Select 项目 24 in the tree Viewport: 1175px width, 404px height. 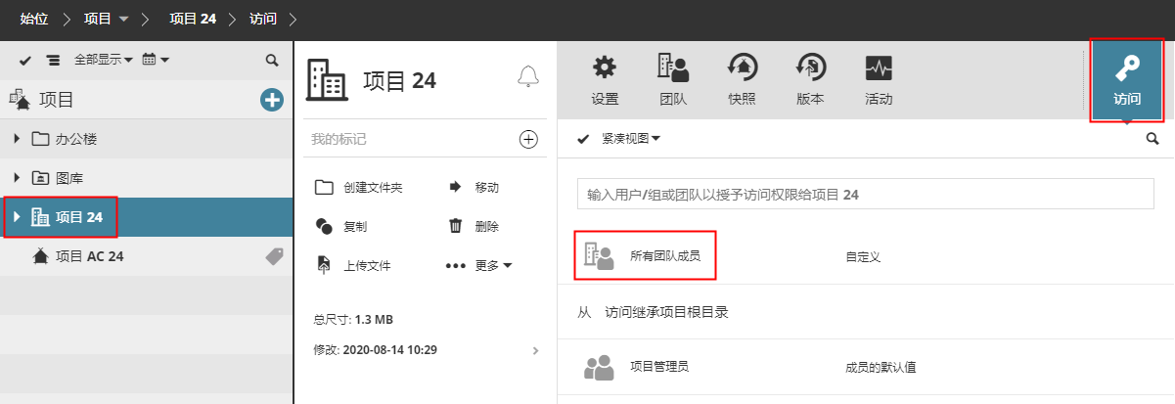click(79, 217)
